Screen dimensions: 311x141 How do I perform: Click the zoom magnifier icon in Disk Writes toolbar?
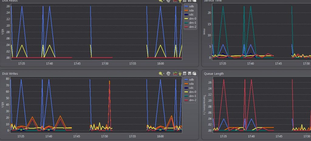(160, 74)
